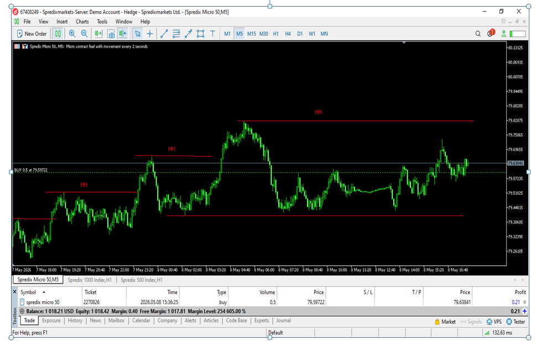536x345 pixels.
Task: Switch chart to H1 timeframe
Action: [x=276, y=34]
